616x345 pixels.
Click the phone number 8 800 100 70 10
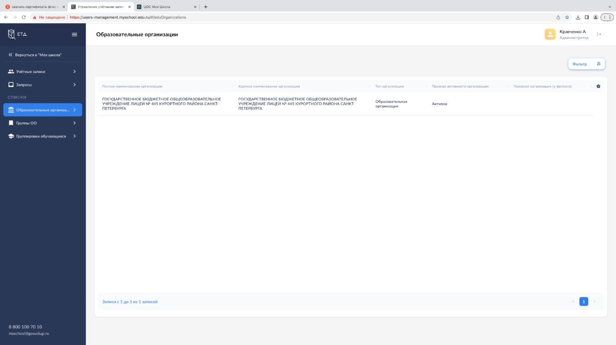pos(25,327)
